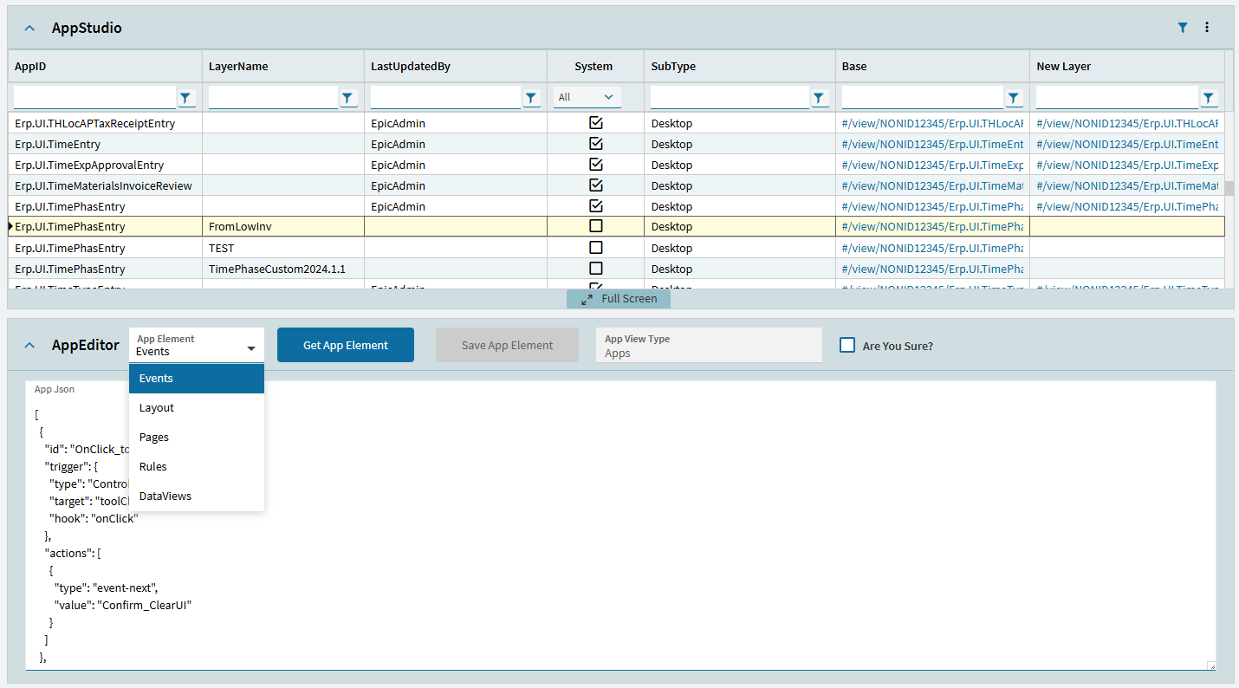Click the AppID column filter icon
Viewport: 1239px width, 688px height.
pos(187,98)
